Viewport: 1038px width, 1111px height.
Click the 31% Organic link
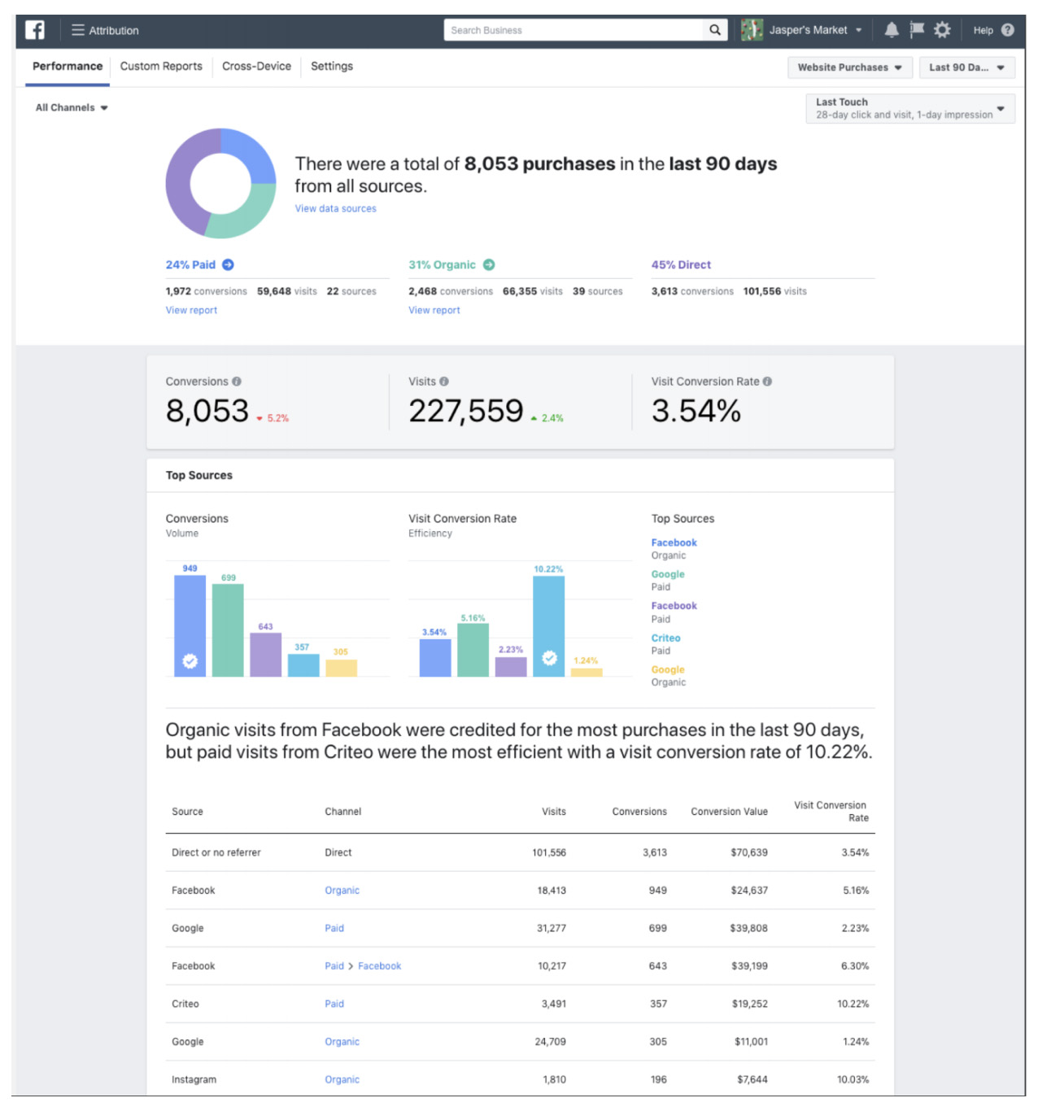click(x=442, y=264)
